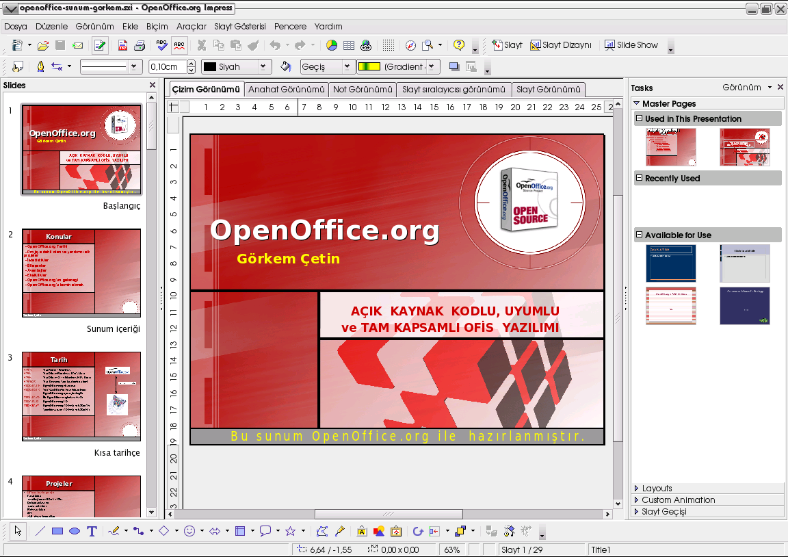Viewport: 788px width, 557px height.
Task: Insert a chart using the toolbar icon
Action: point(332,45)
